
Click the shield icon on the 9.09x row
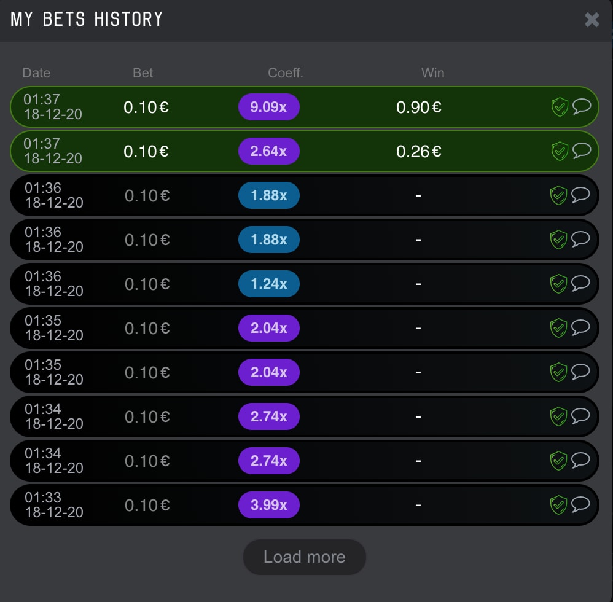(560, 107)
